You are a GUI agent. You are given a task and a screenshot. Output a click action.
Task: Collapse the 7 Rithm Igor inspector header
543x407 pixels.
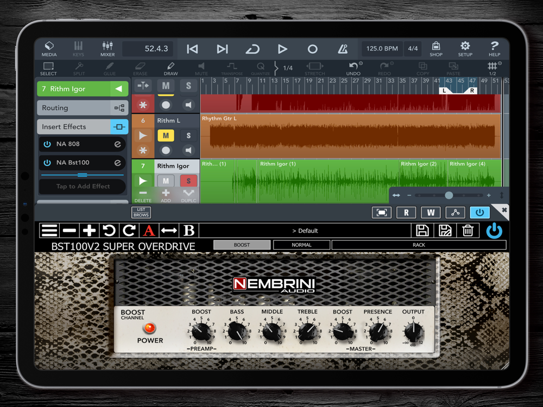coord(83,89)
